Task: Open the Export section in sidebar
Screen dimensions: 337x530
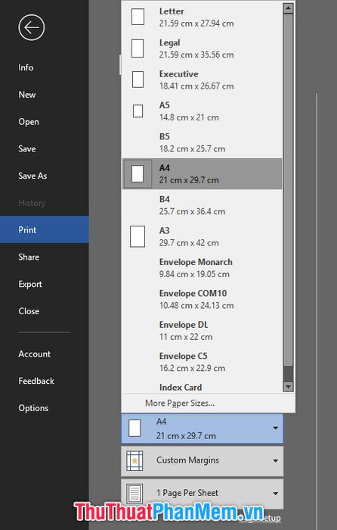Action: click(30, 284)
